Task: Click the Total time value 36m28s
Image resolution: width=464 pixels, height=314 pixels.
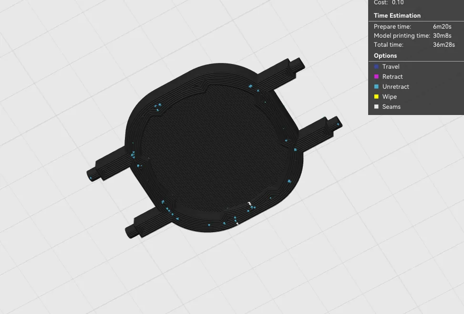Action: tap(444, 45)
